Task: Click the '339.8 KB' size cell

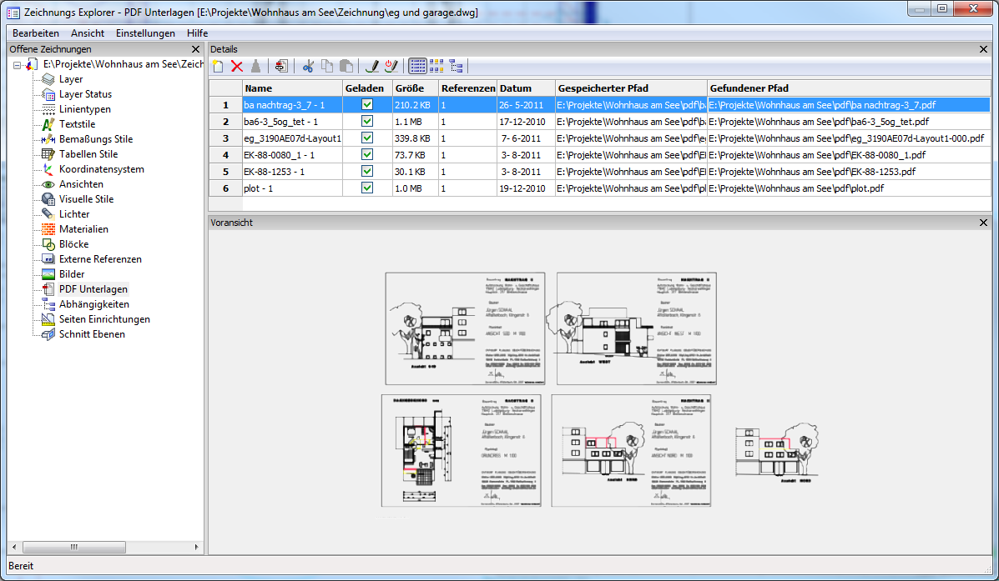Action: click(416, 138)
